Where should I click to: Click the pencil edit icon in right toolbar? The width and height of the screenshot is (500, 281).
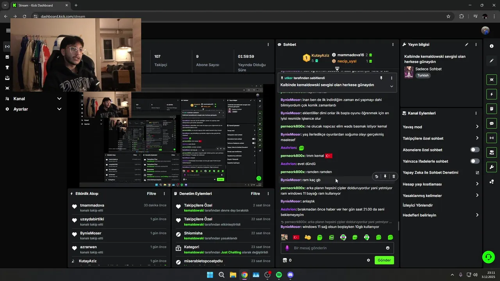point(491,60)
